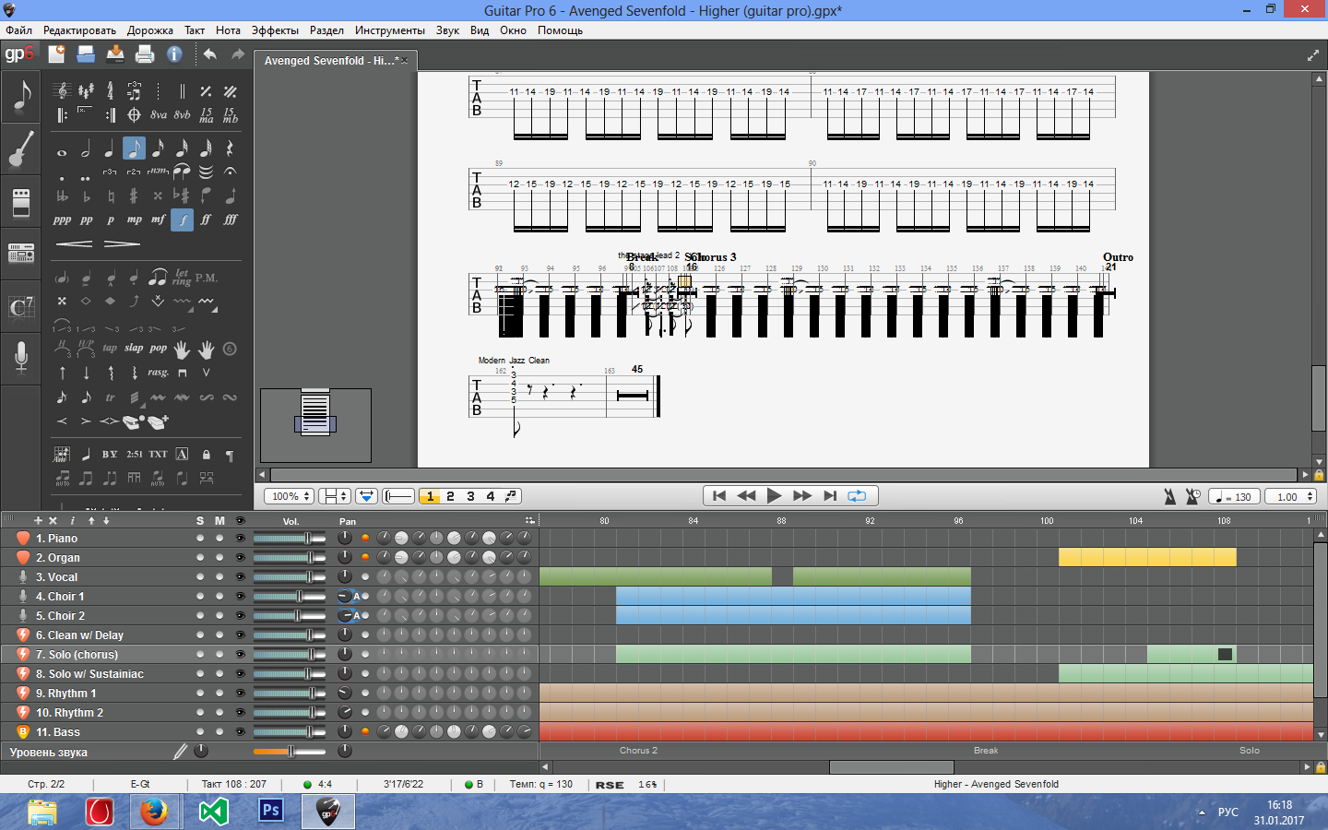Open the instrument guitar panel

point(20,149)
